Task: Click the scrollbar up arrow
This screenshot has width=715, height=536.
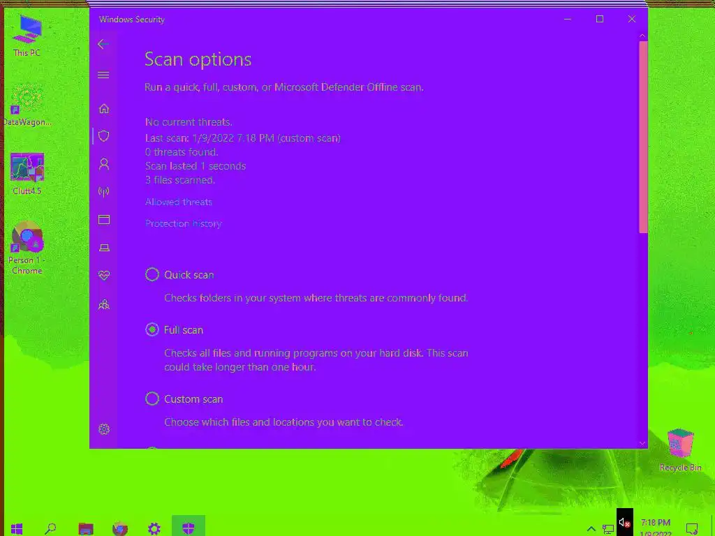Action: [x=642, y=36]
